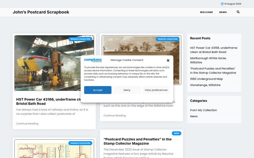Accept cookies in consent dialog
The width and height of the screenshot is (254, 158).
98,90
